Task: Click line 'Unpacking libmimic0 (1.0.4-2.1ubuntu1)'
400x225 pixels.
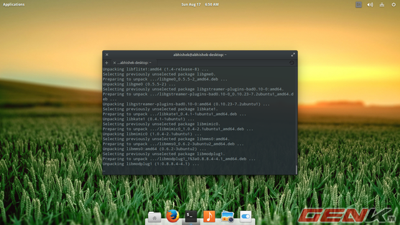Action: click(x=152, y=134)
